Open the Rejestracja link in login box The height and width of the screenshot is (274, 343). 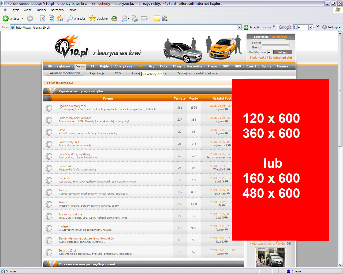pos(279,37)
